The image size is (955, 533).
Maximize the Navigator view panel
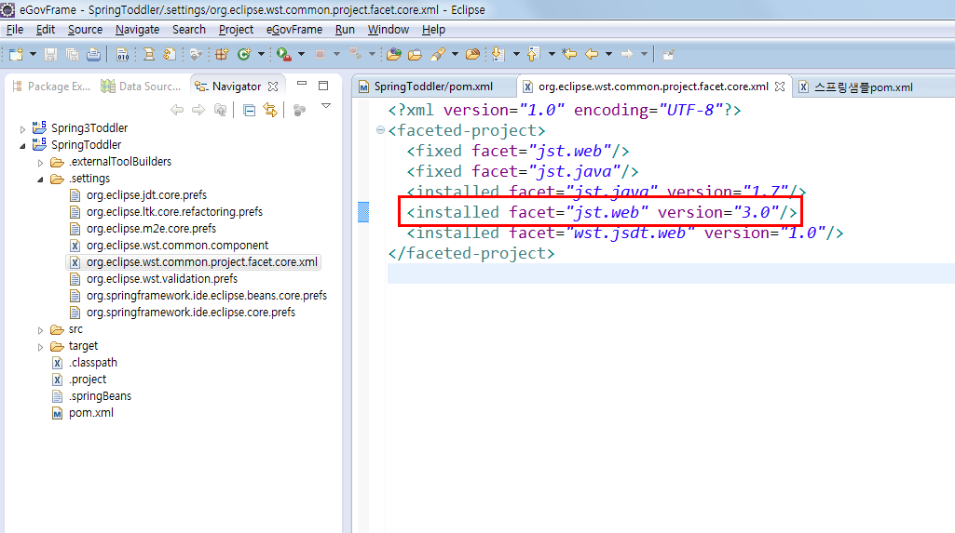click(323, 86)
